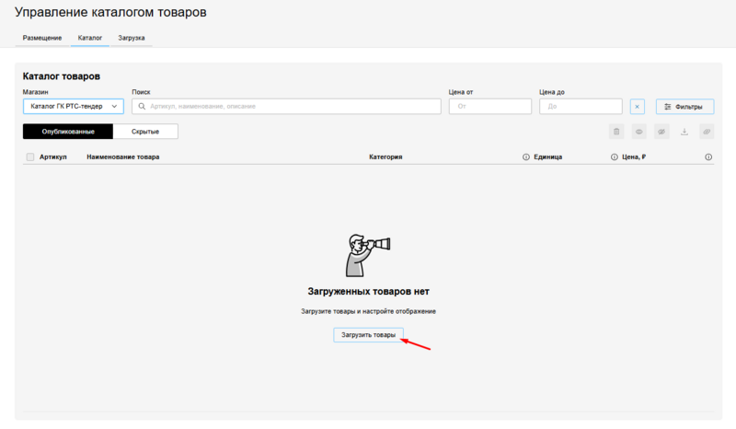Click info icon next to Категория column
This screenshot has height=429, width=736.
(526, 157)
